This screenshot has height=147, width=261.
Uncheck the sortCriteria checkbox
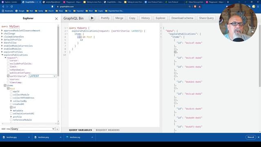tap(8, 76)
